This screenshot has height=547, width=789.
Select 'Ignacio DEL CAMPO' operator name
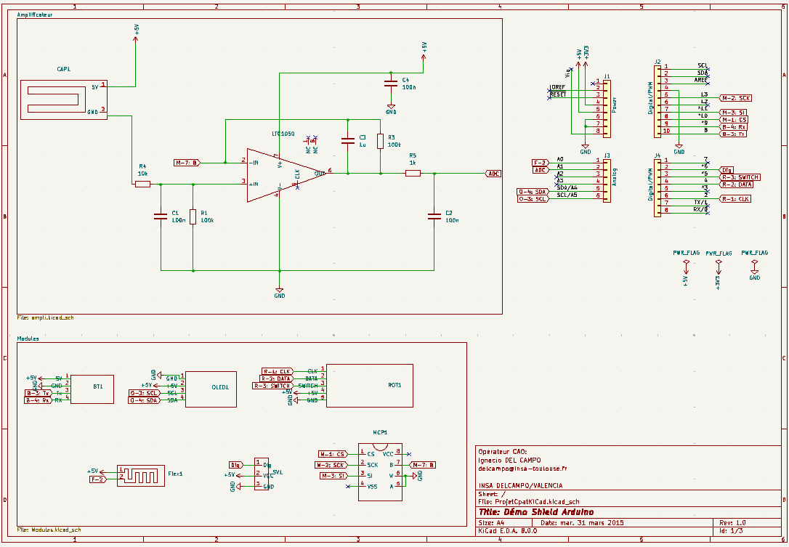click(509, 460)
